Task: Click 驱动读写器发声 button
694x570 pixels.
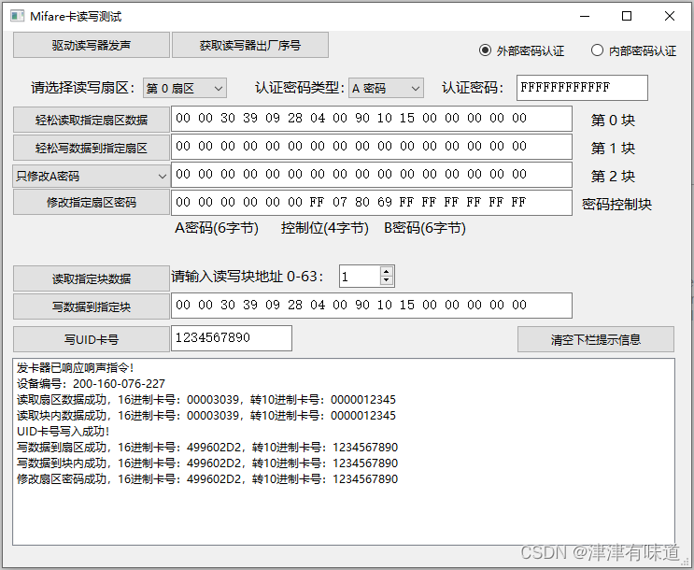Action: [x=92, y=45]
